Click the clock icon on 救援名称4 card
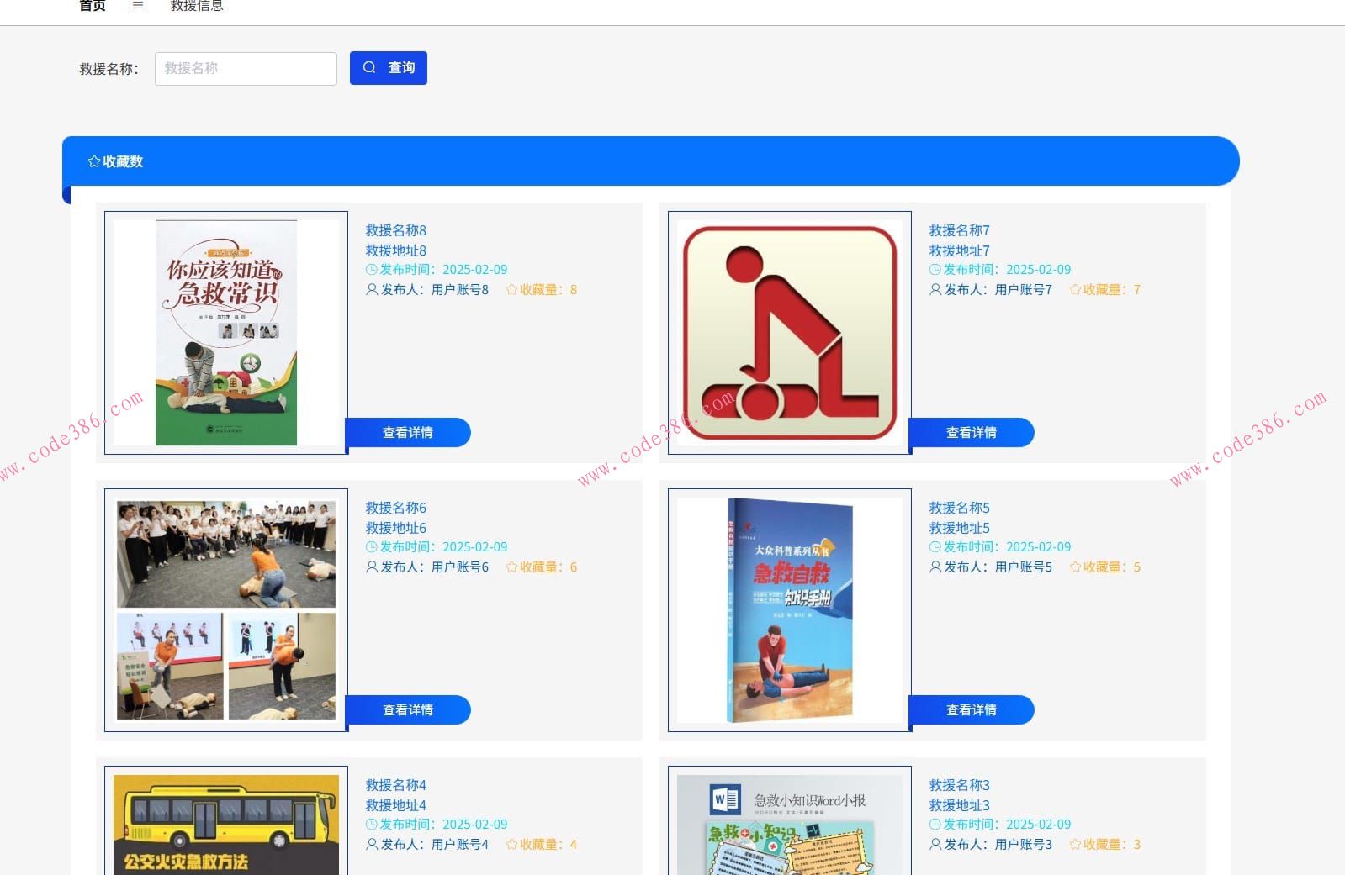Image resolution: width=1345 pixels, height=875 pixels. pyautogui.click(x=372, y=825)
